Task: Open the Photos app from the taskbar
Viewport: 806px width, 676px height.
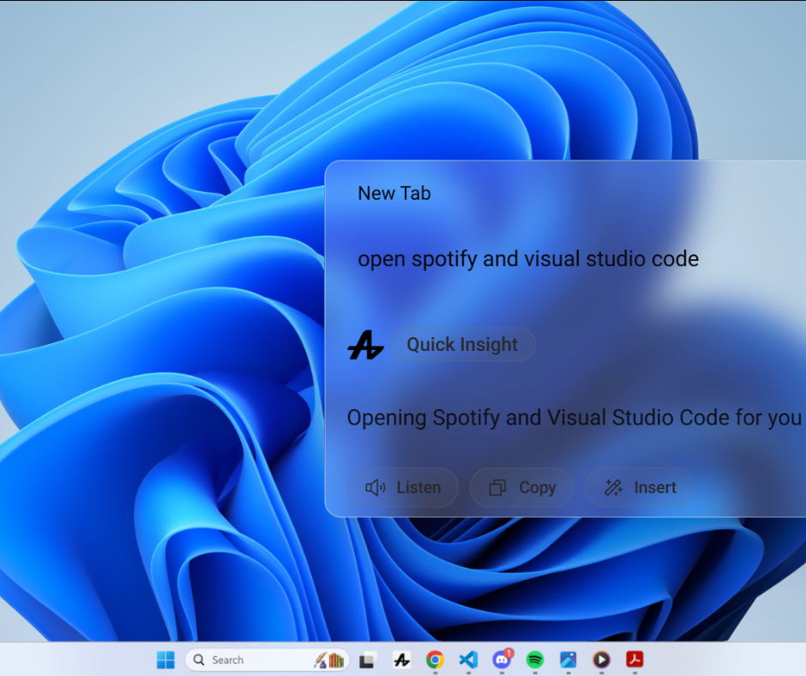Action: 568,660
